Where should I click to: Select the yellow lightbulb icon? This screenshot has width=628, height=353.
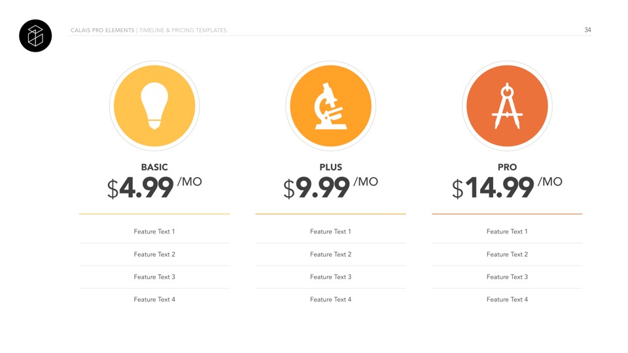pos(154,106)
